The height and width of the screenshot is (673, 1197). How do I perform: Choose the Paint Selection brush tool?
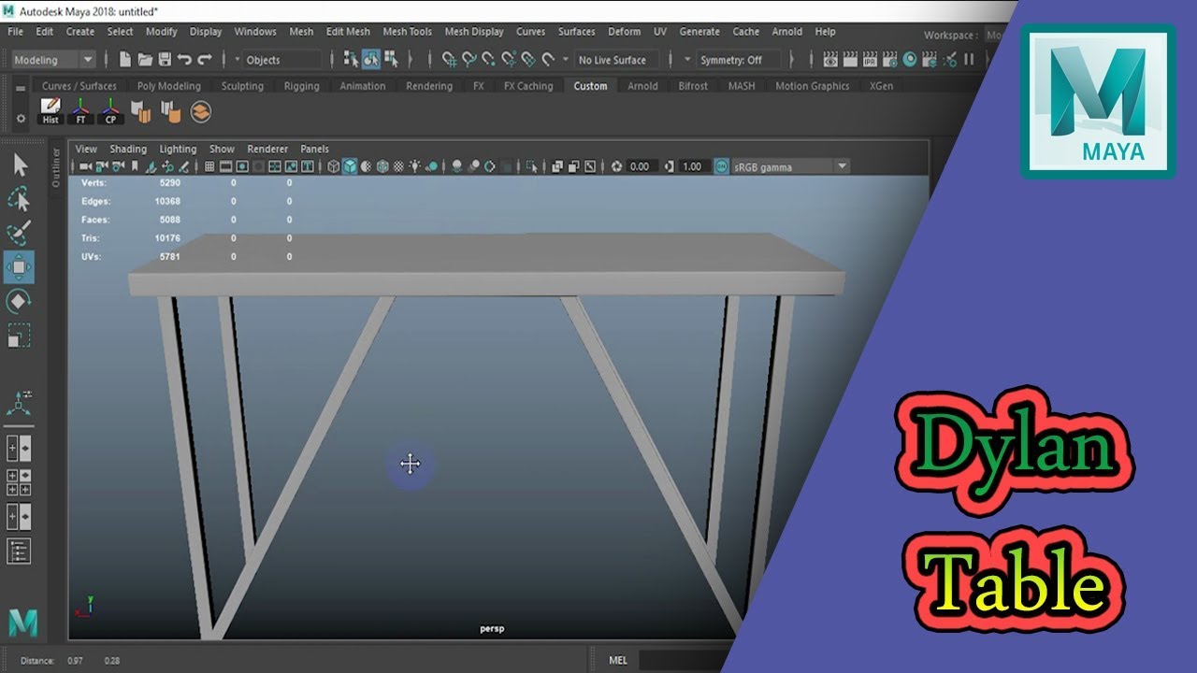(x=19, y=233)
